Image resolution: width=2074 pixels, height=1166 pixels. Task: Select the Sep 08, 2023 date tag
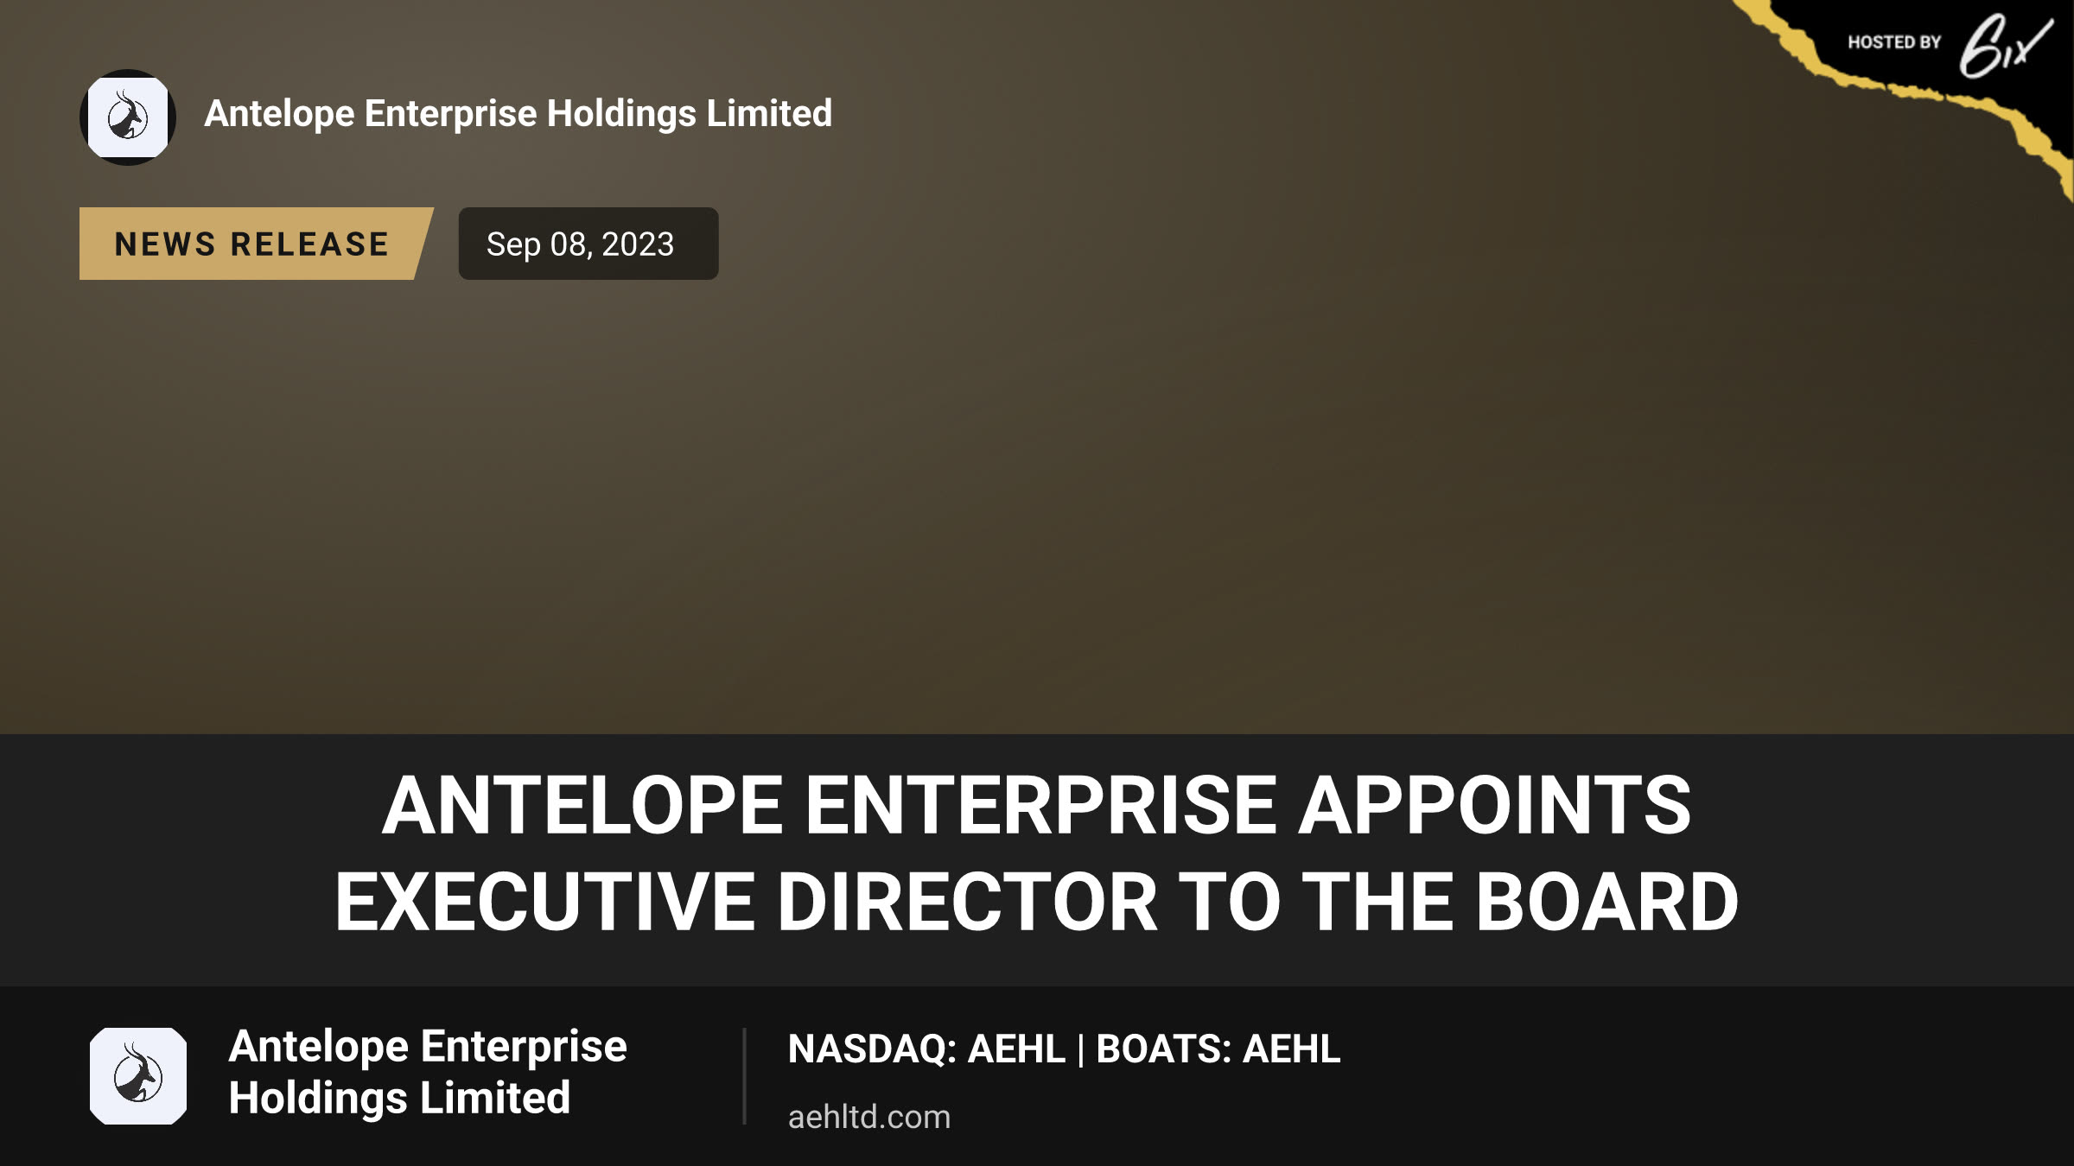588,244
